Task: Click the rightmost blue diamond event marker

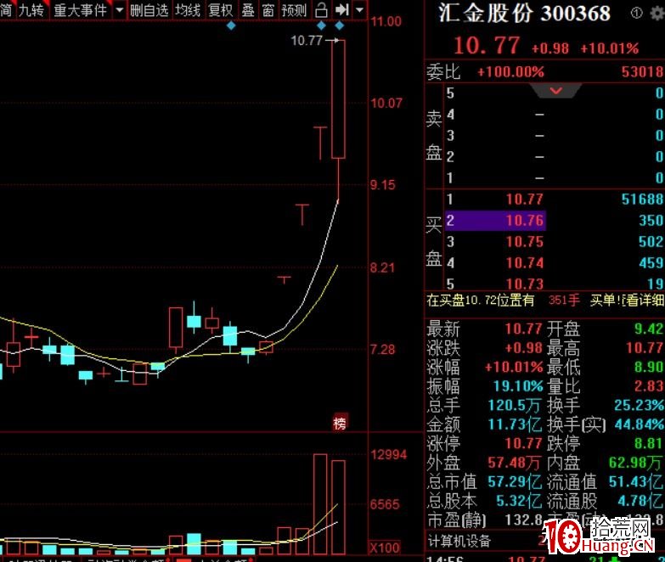Action: tap(339, 25)
